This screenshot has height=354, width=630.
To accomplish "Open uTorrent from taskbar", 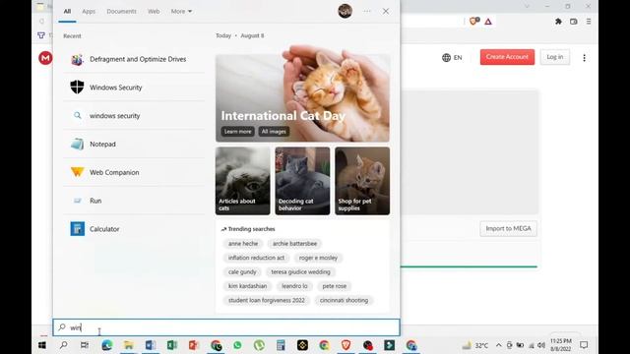I will point(259,345).
